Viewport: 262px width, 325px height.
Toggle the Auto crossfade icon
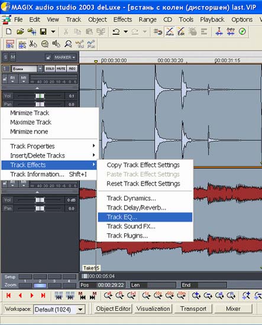tap(170, 31)
